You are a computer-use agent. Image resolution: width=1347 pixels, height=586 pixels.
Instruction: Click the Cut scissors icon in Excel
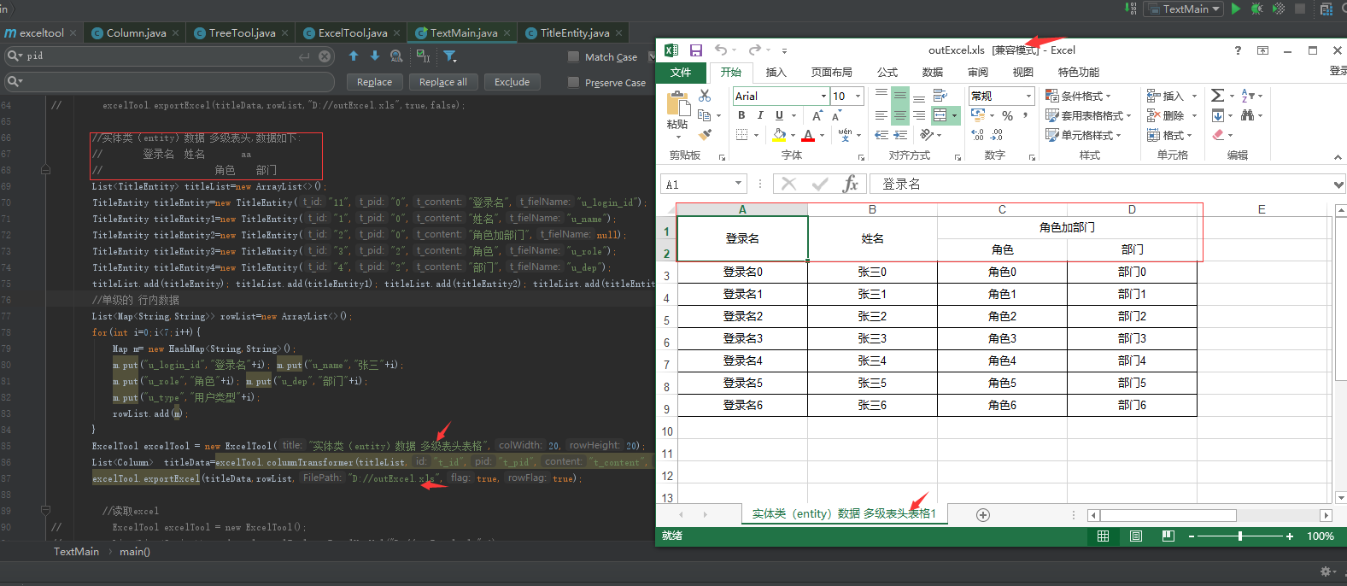(705, 96)
